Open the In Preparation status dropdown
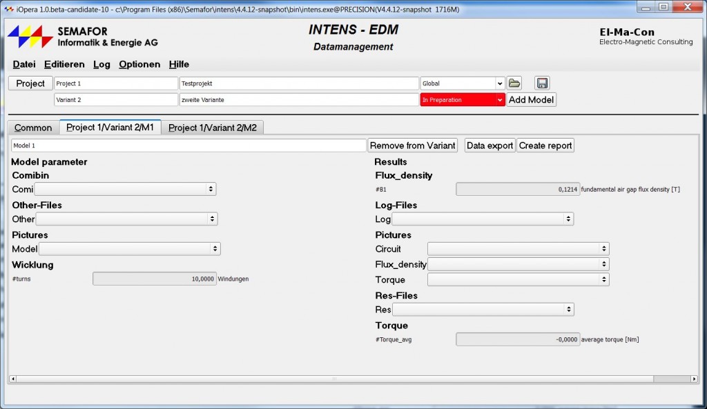The width and height of the screenshot is (707, 409). pyautogui.click(x=462, y=99)
